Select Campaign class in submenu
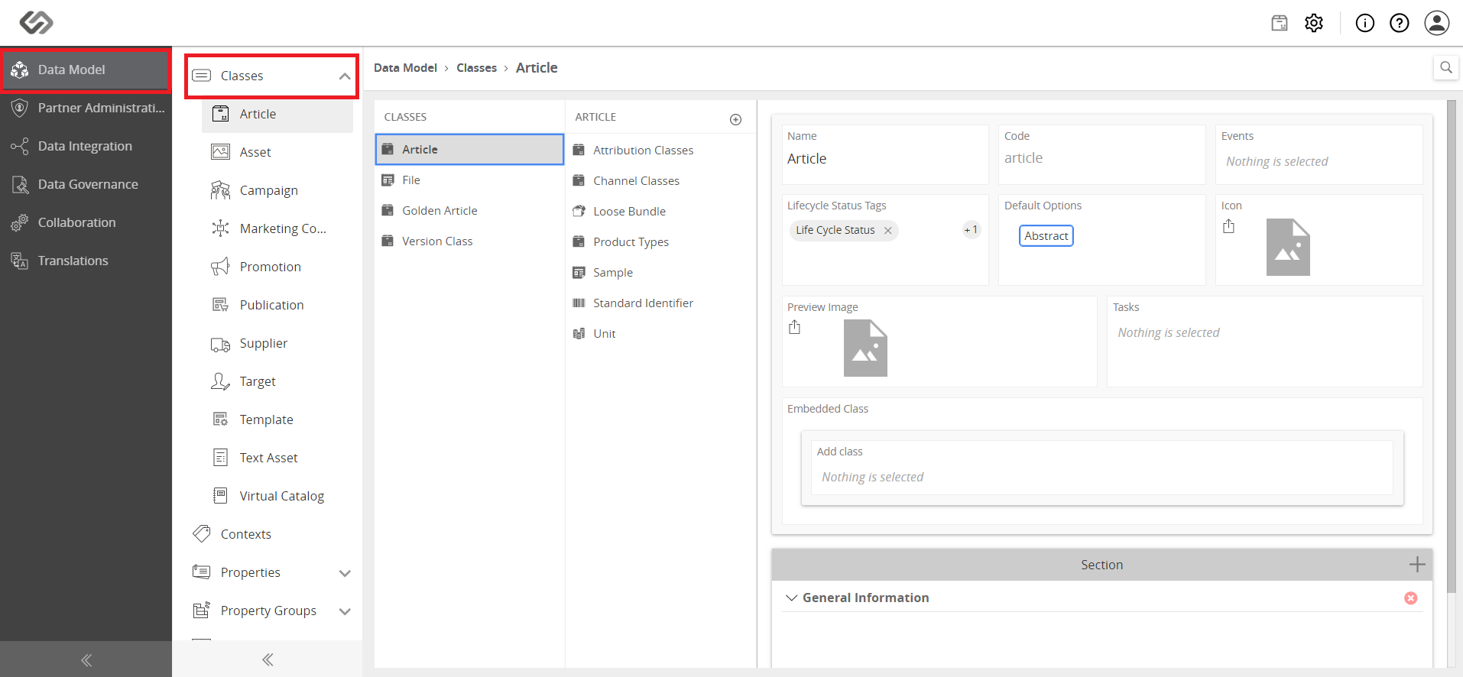 coord(277,190)
